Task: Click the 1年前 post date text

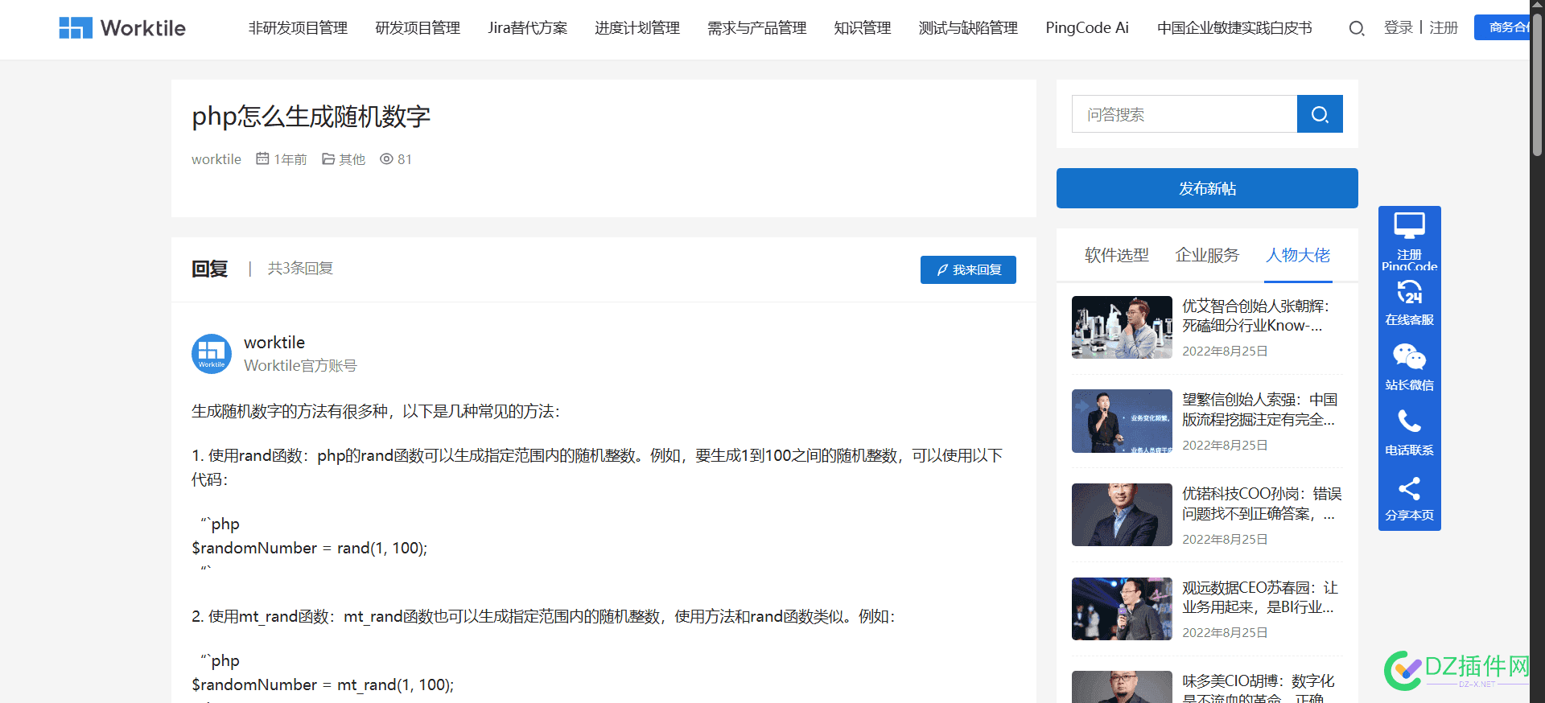Action: pyautogui.click(x=290, y=159)
